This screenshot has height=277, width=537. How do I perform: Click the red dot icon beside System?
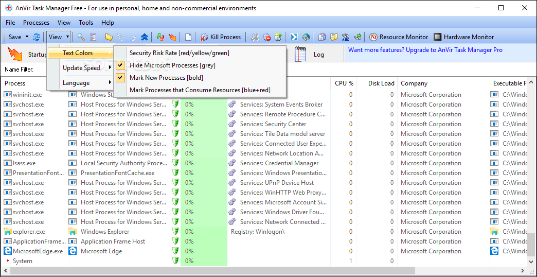tap(8, 261)
